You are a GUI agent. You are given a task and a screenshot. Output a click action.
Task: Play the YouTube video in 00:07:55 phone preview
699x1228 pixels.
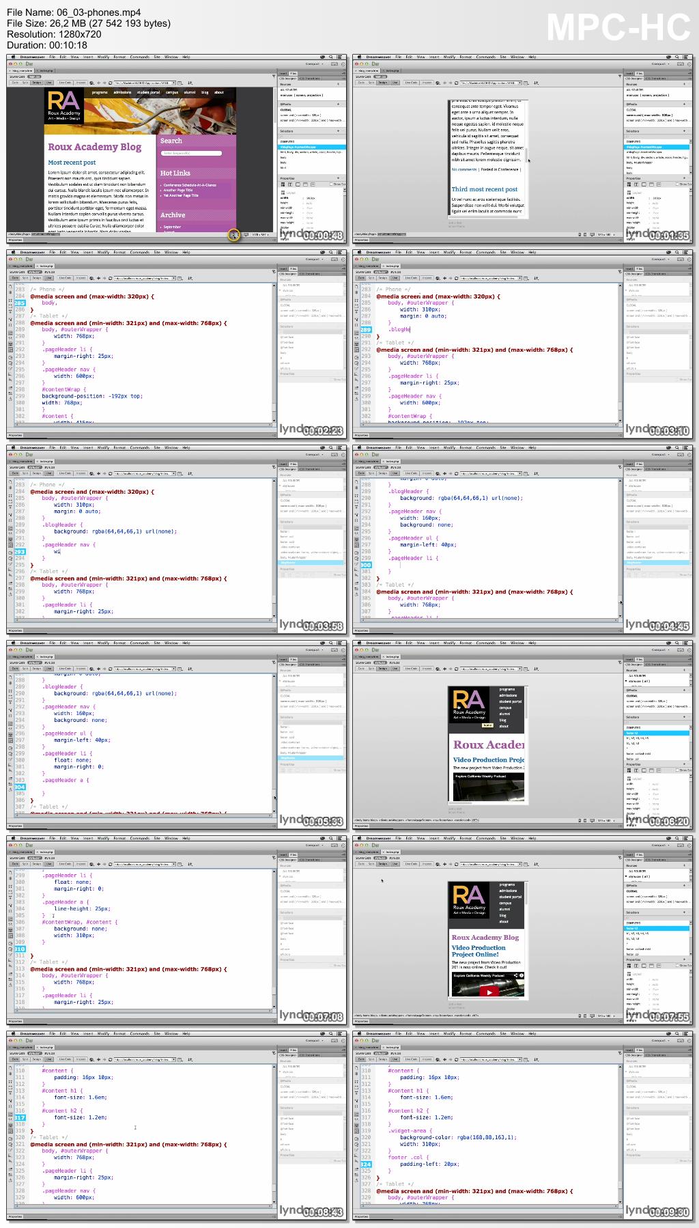pyautogui.click(x=489, y=992)
